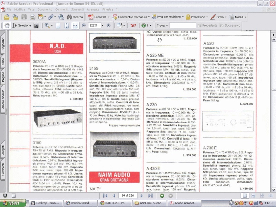Switch to ANNUARI Suono taskbar folder
Viewport: 276px width, 207px height.
pos(149,203)
